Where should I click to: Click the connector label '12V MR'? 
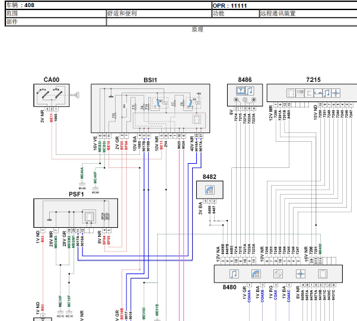[x=270, y=113]
